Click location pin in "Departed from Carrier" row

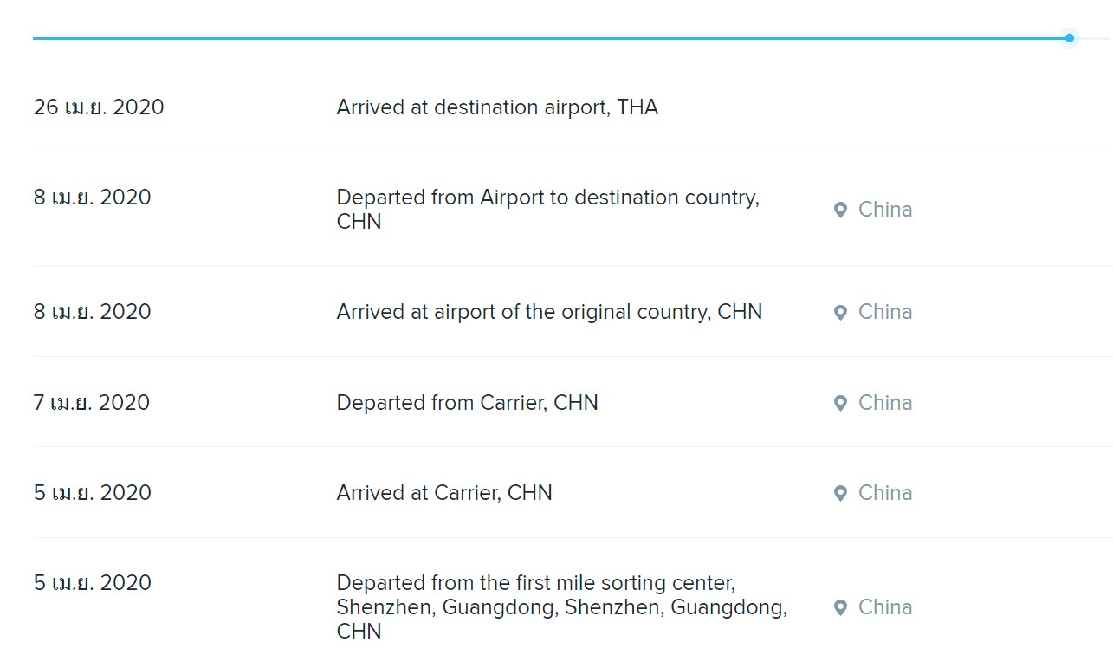(839, 403)
